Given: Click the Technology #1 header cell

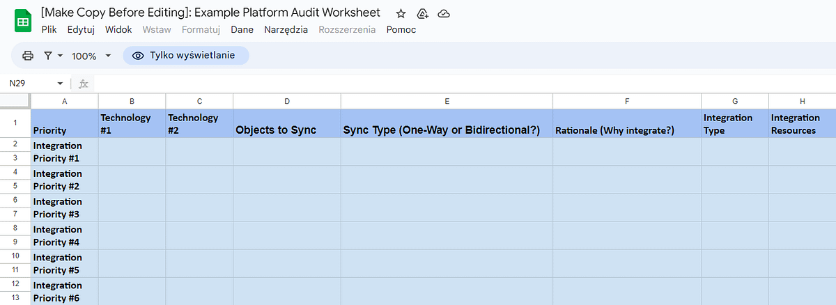Looking at the screenshot, I should tap(132, 123).
